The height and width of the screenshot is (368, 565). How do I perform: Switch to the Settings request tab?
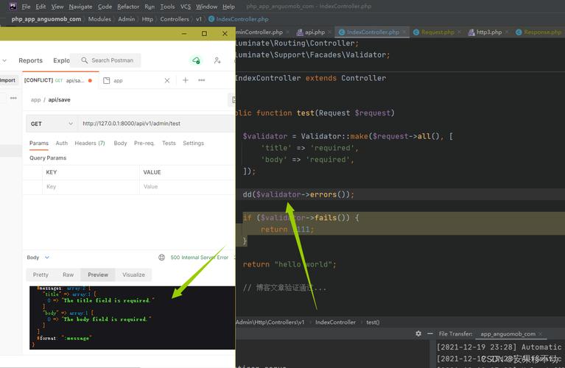(x=193, y=143)
